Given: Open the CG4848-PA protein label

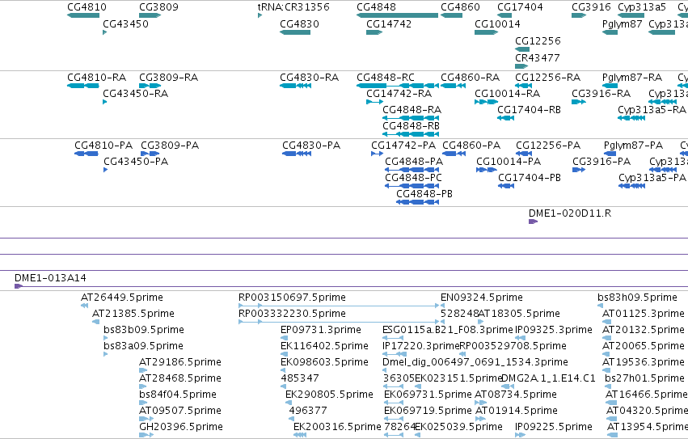Looking at the screenshot, I should 414,162.
